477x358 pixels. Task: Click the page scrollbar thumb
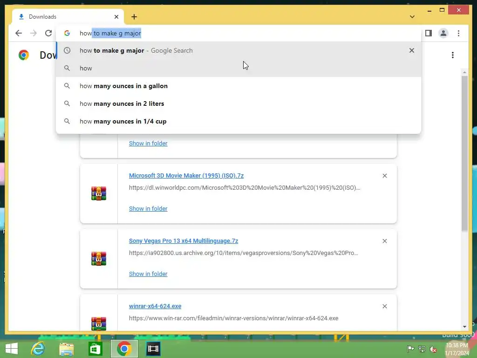464,154
